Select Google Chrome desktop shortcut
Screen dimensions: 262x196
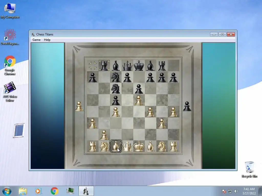(x=10, y=65)
